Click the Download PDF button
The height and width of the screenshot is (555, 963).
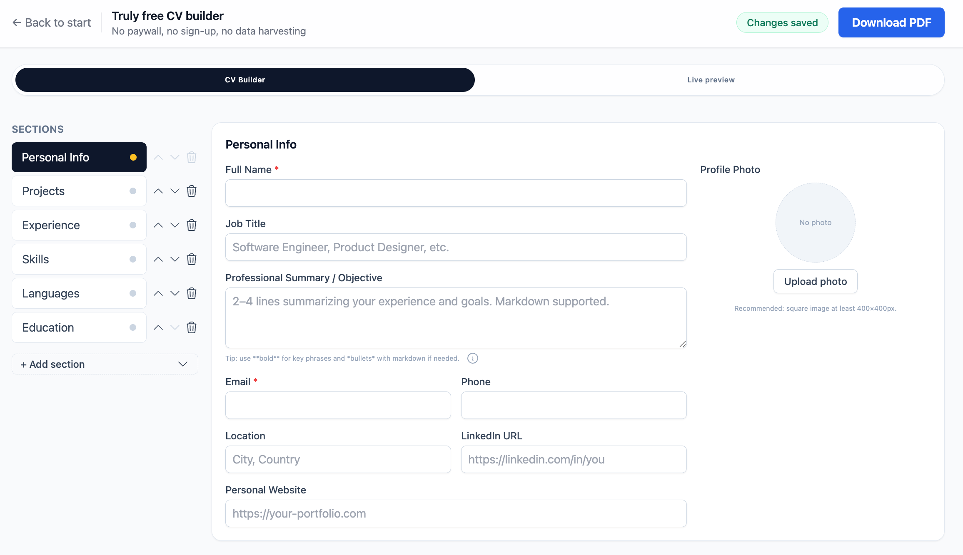point(891,22)
